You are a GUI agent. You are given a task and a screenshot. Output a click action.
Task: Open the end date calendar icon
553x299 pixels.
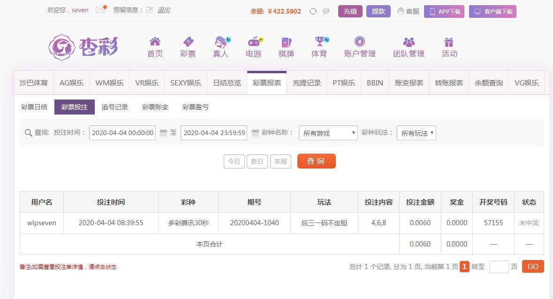click(255, 133)
